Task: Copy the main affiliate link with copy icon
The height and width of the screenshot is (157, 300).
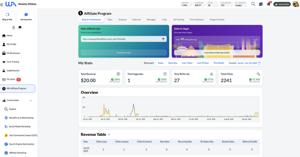Action: pyautogui.click(x=163, y=39)
